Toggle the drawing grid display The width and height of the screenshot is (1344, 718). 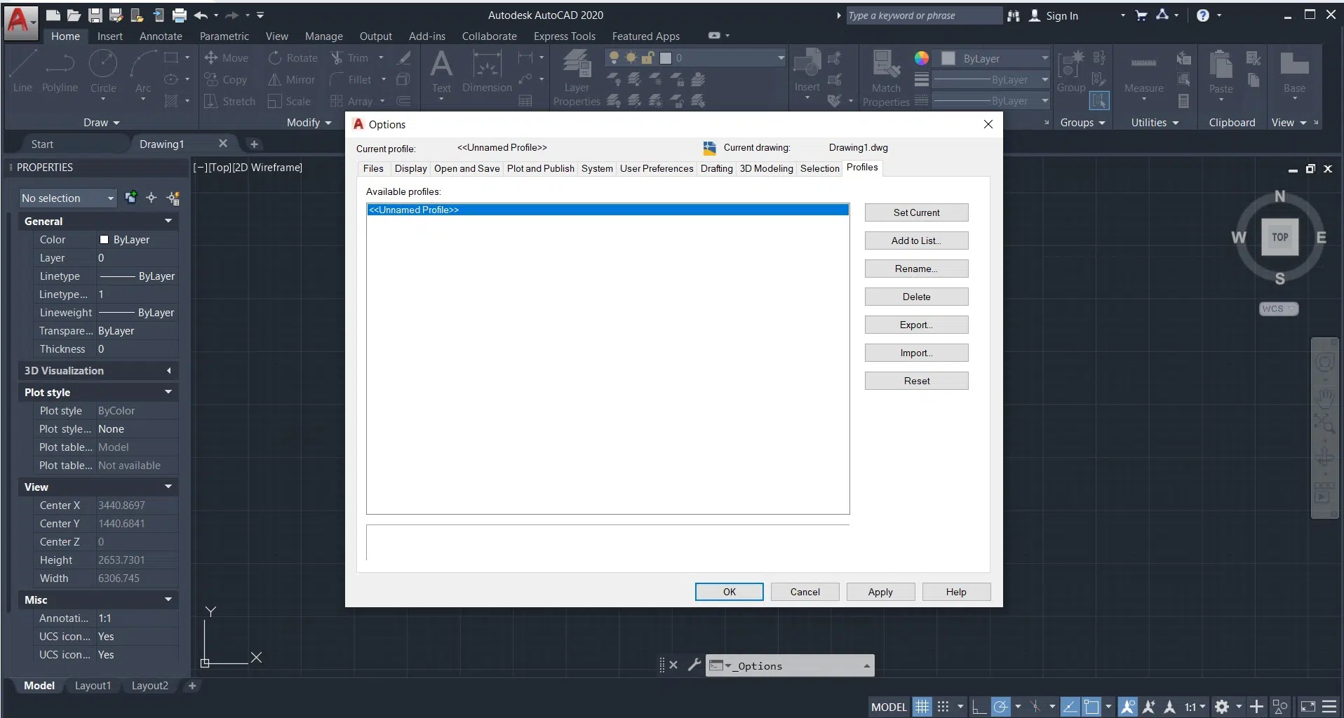coord(922,707)
